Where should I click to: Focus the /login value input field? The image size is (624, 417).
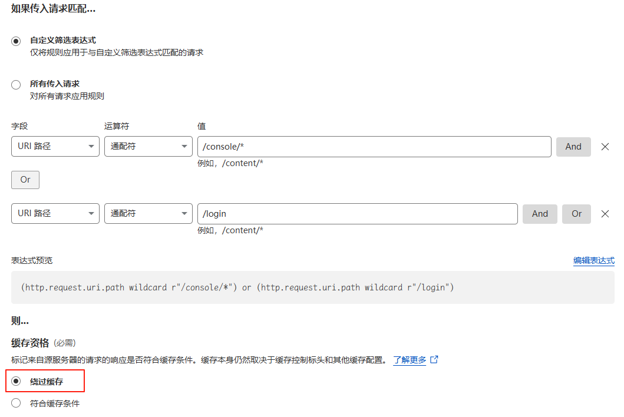pyautogui.click(x=357, y=214)
